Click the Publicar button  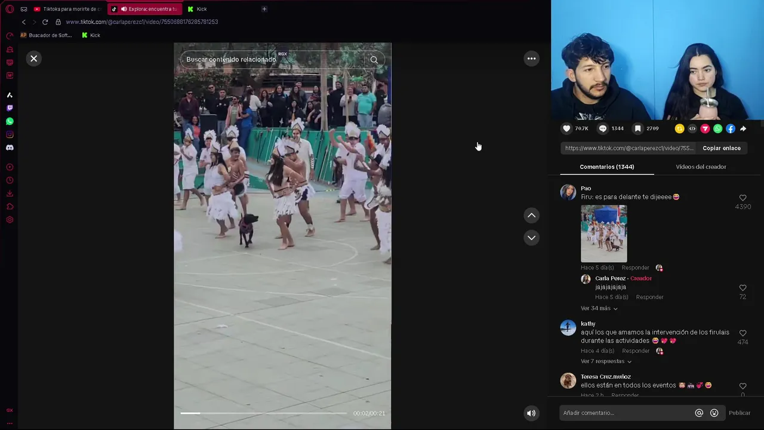tap(740, 413)
